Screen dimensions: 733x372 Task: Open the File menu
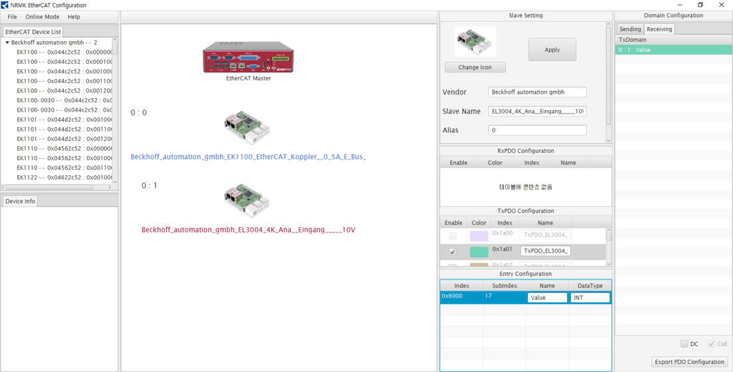12,17
